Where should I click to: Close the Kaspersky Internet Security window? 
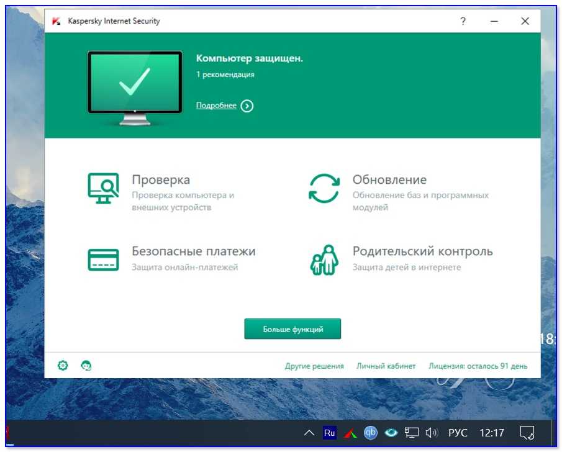coord(525,21)
